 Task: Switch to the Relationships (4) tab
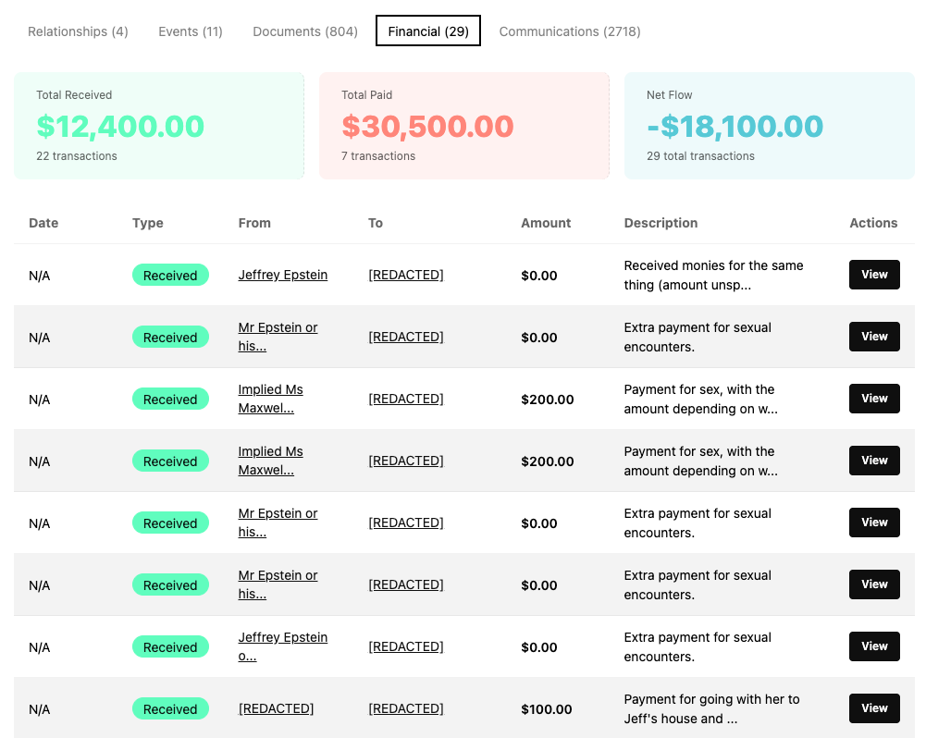78,31
